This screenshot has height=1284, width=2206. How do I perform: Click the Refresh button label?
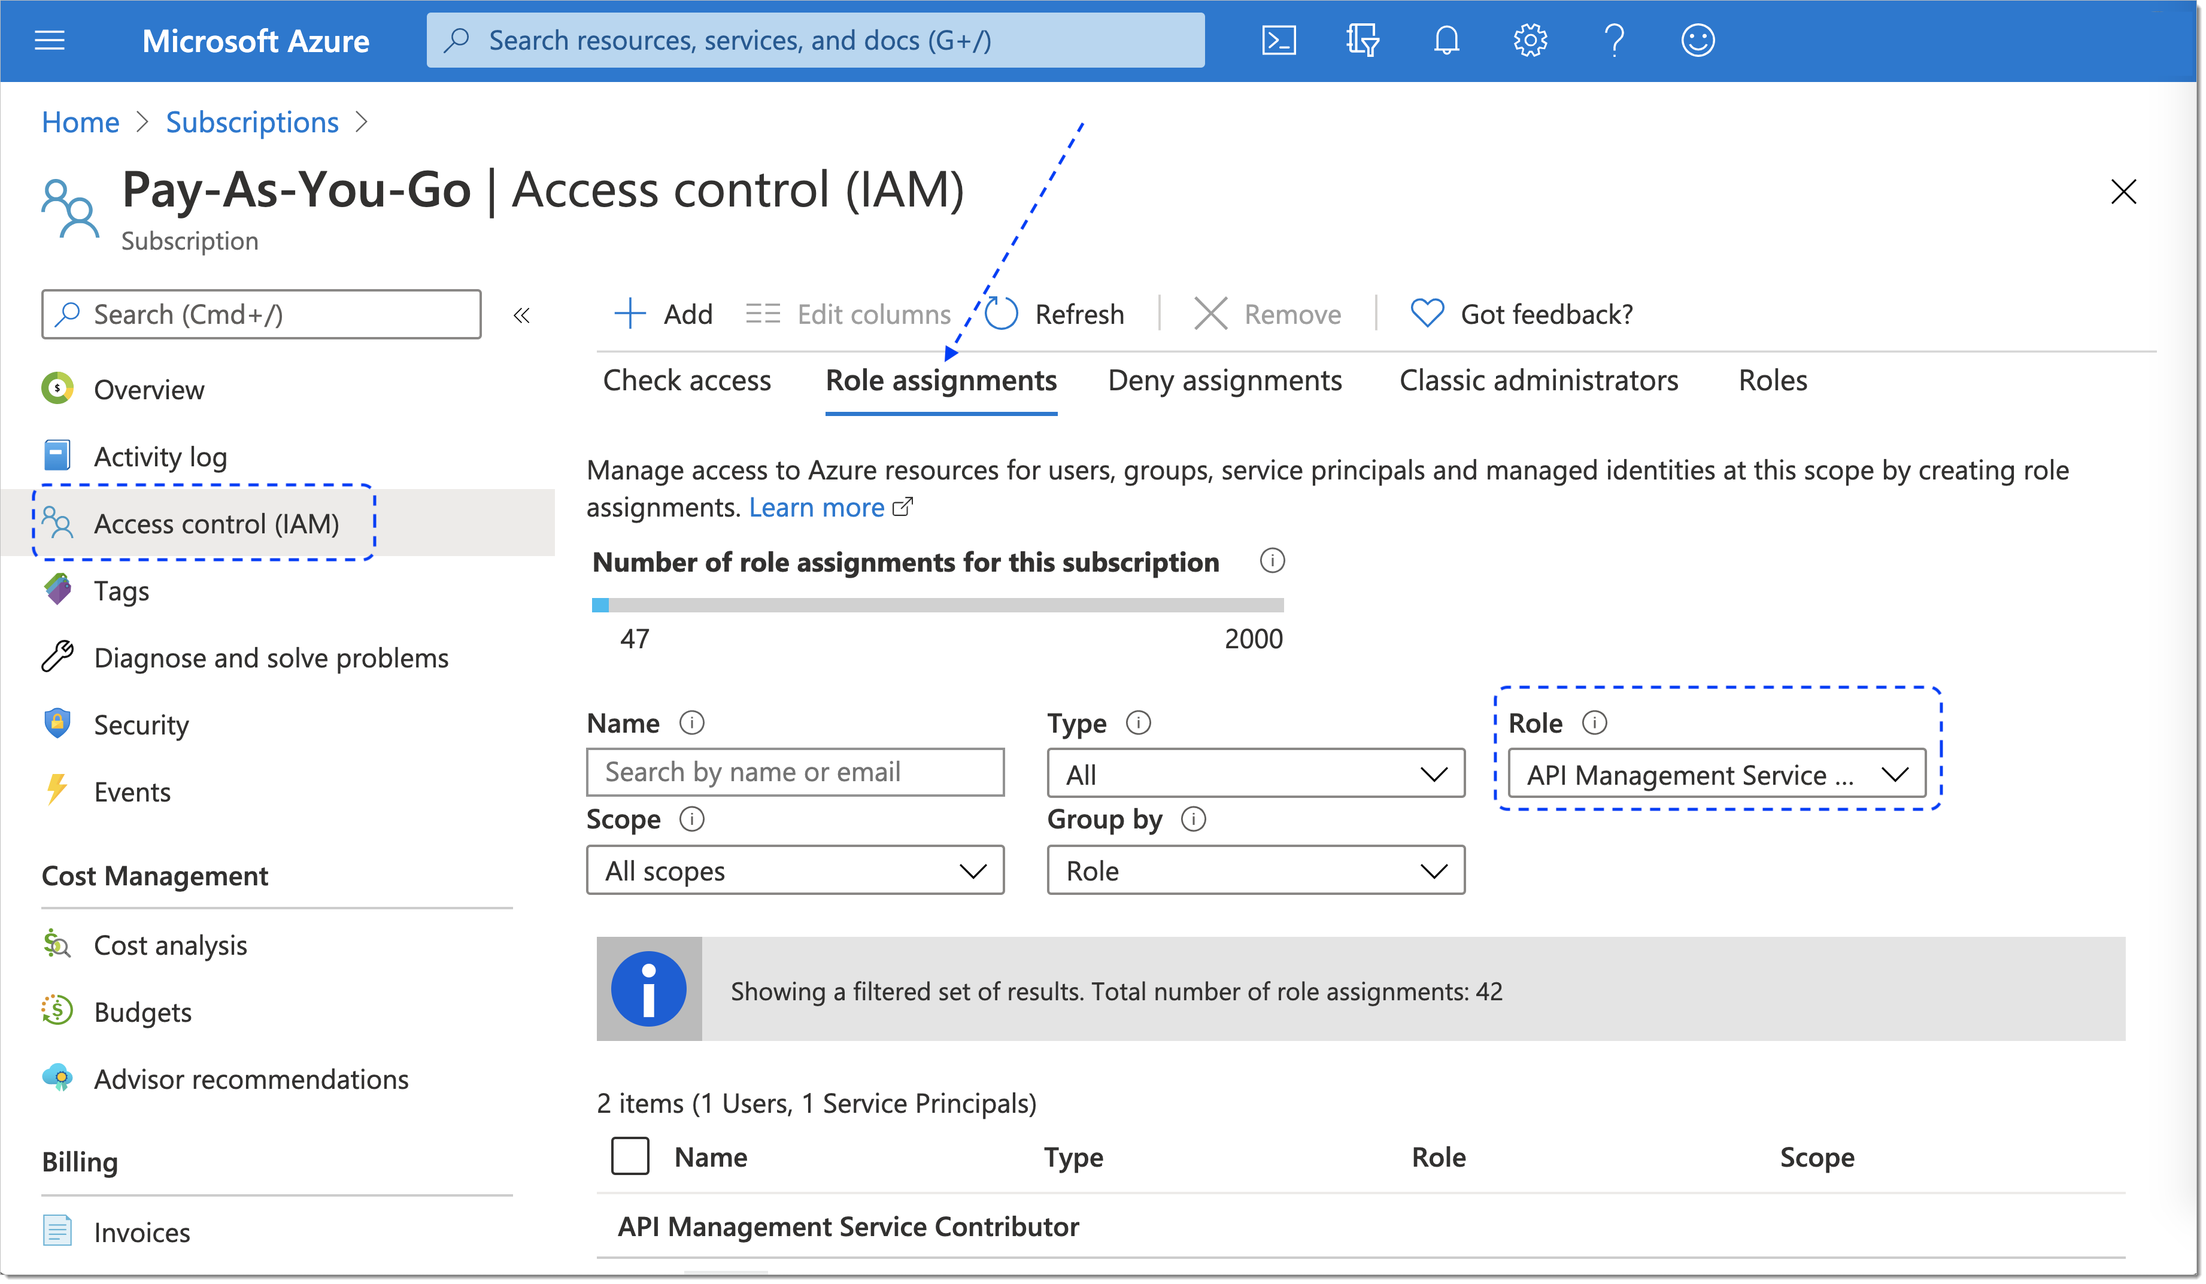pyautogui.click(x=1079, y=313)
